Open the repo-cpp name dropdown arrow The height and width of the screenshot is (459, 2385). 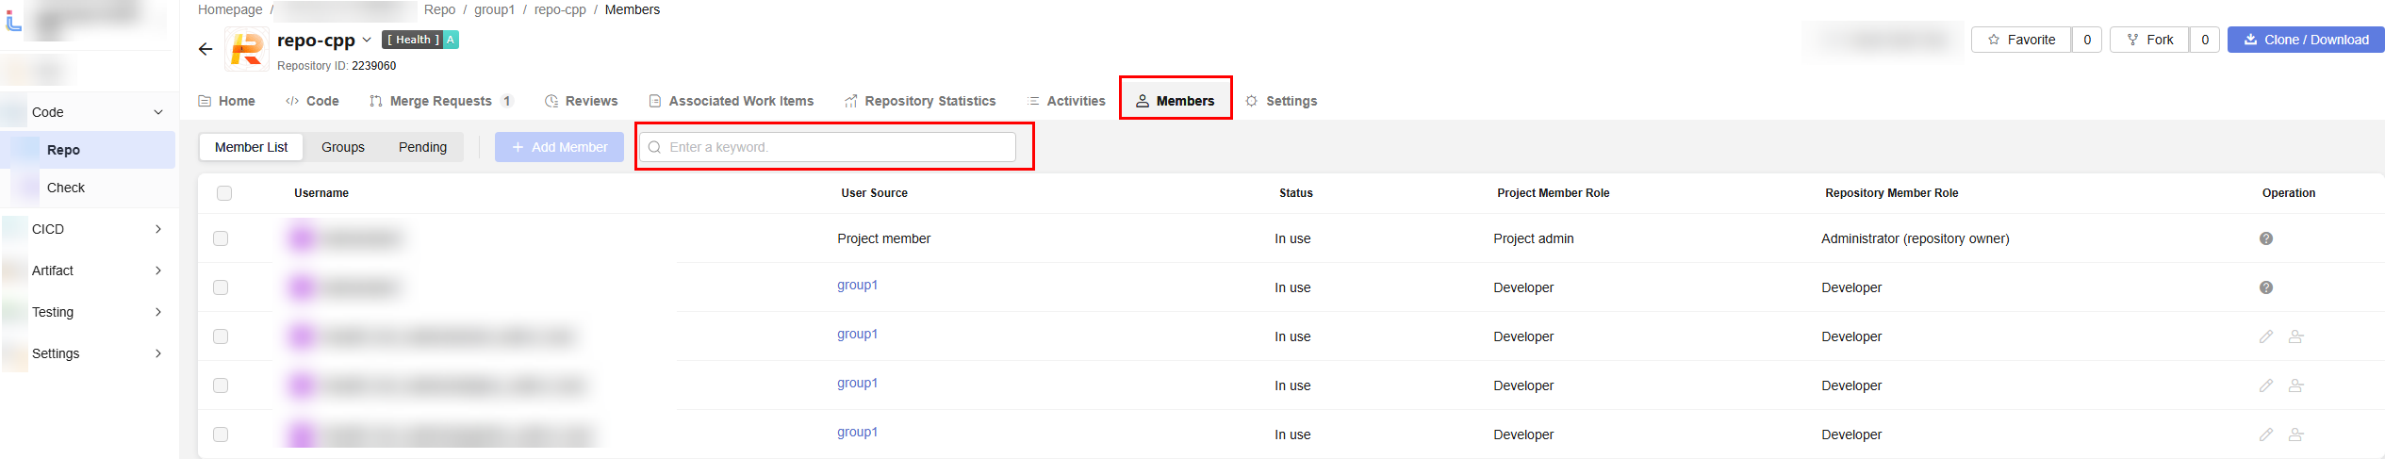[367, 40]
